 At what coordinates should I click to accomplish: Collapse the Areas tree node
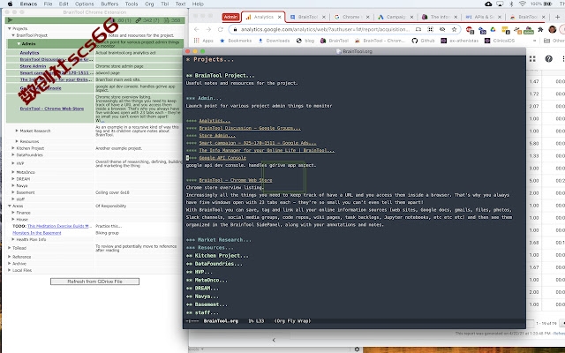[10, 206]
